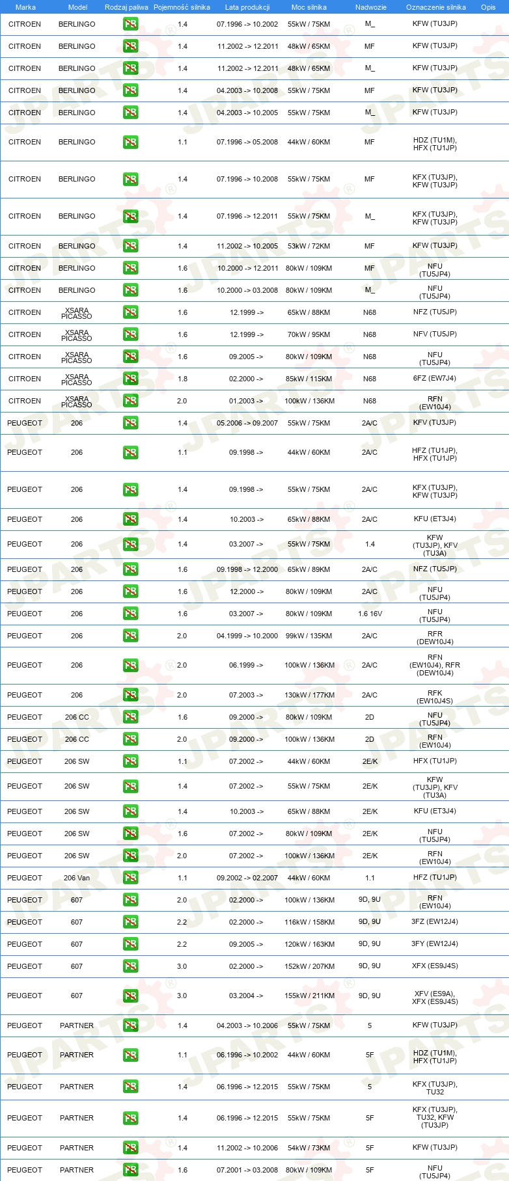Click fuel icon for 206 65kW / 89KM

coord(130,569)
